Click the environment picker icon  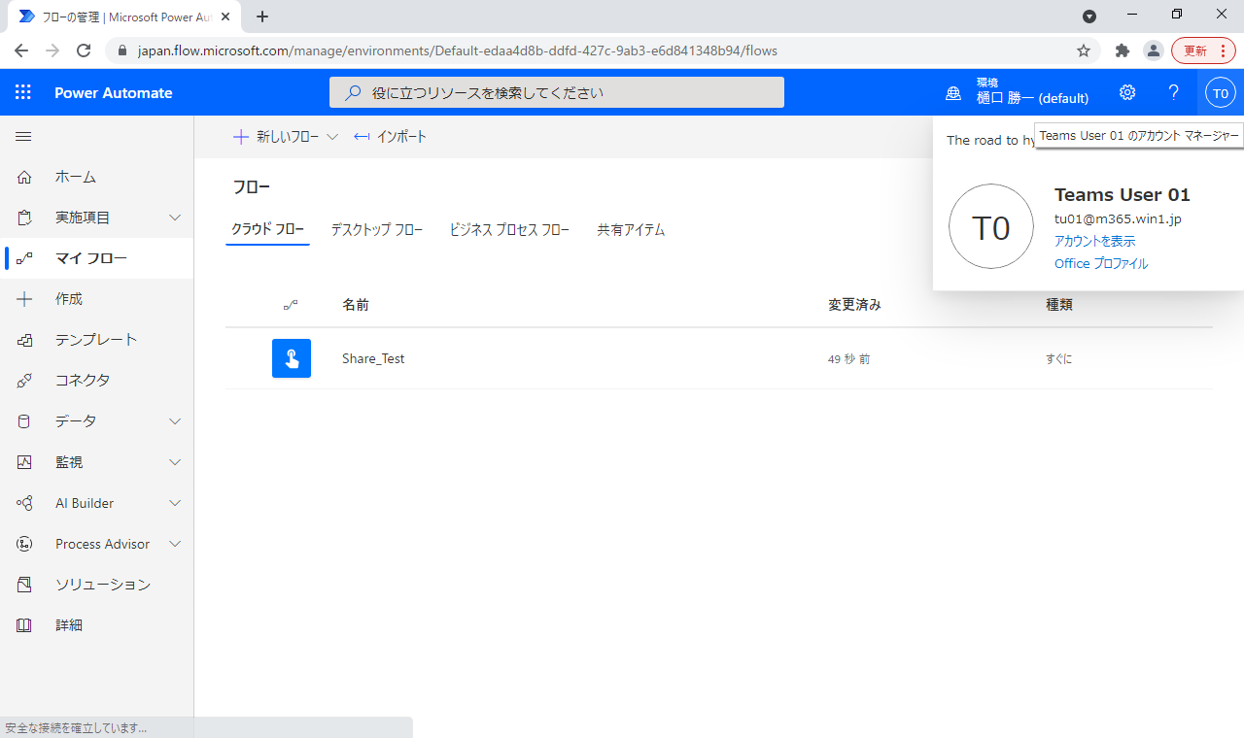[953, 93]
